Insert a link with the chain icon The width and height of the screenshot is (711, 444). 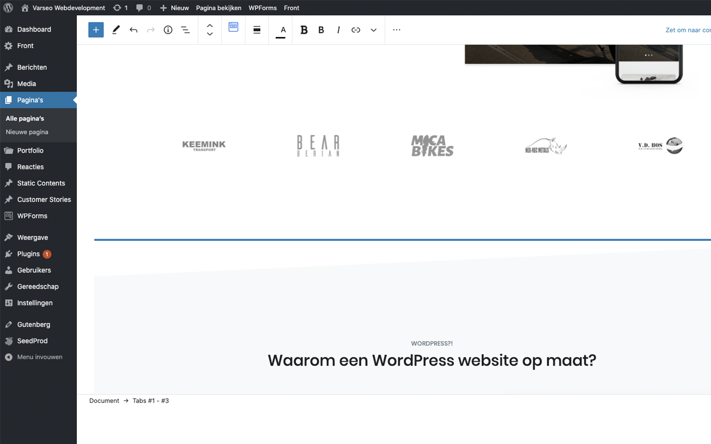[356, 30]
